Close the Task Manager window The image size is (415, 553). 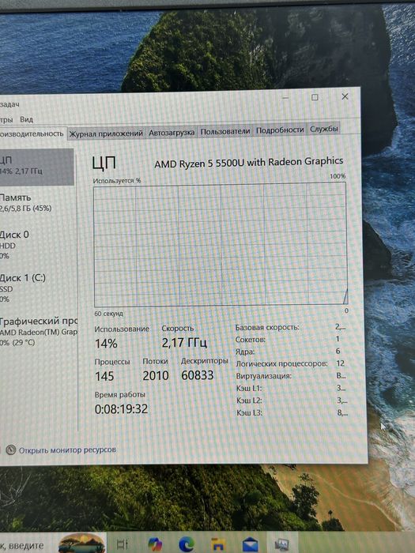[x=345, y=96]
